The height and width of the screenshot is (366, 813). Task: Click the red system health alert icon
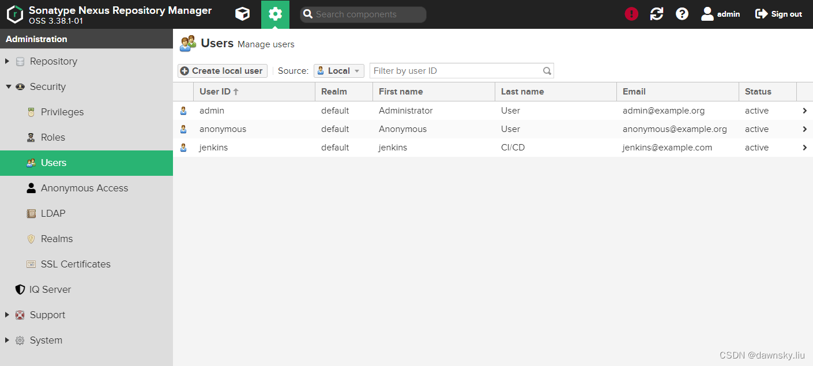click(631, 14)
